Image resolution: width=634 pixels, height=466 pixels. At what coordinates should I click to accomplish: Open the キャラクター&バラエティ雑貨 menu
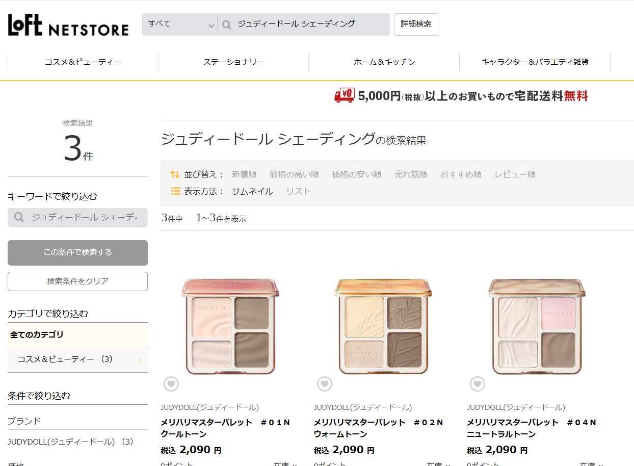pos(535,62)
